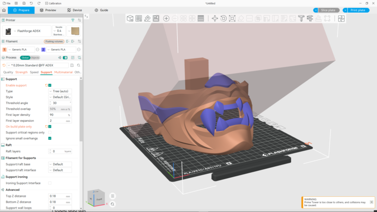Screen dimensions: 377x212
Task: Open filament settings sliders icon
Action: 80,41
